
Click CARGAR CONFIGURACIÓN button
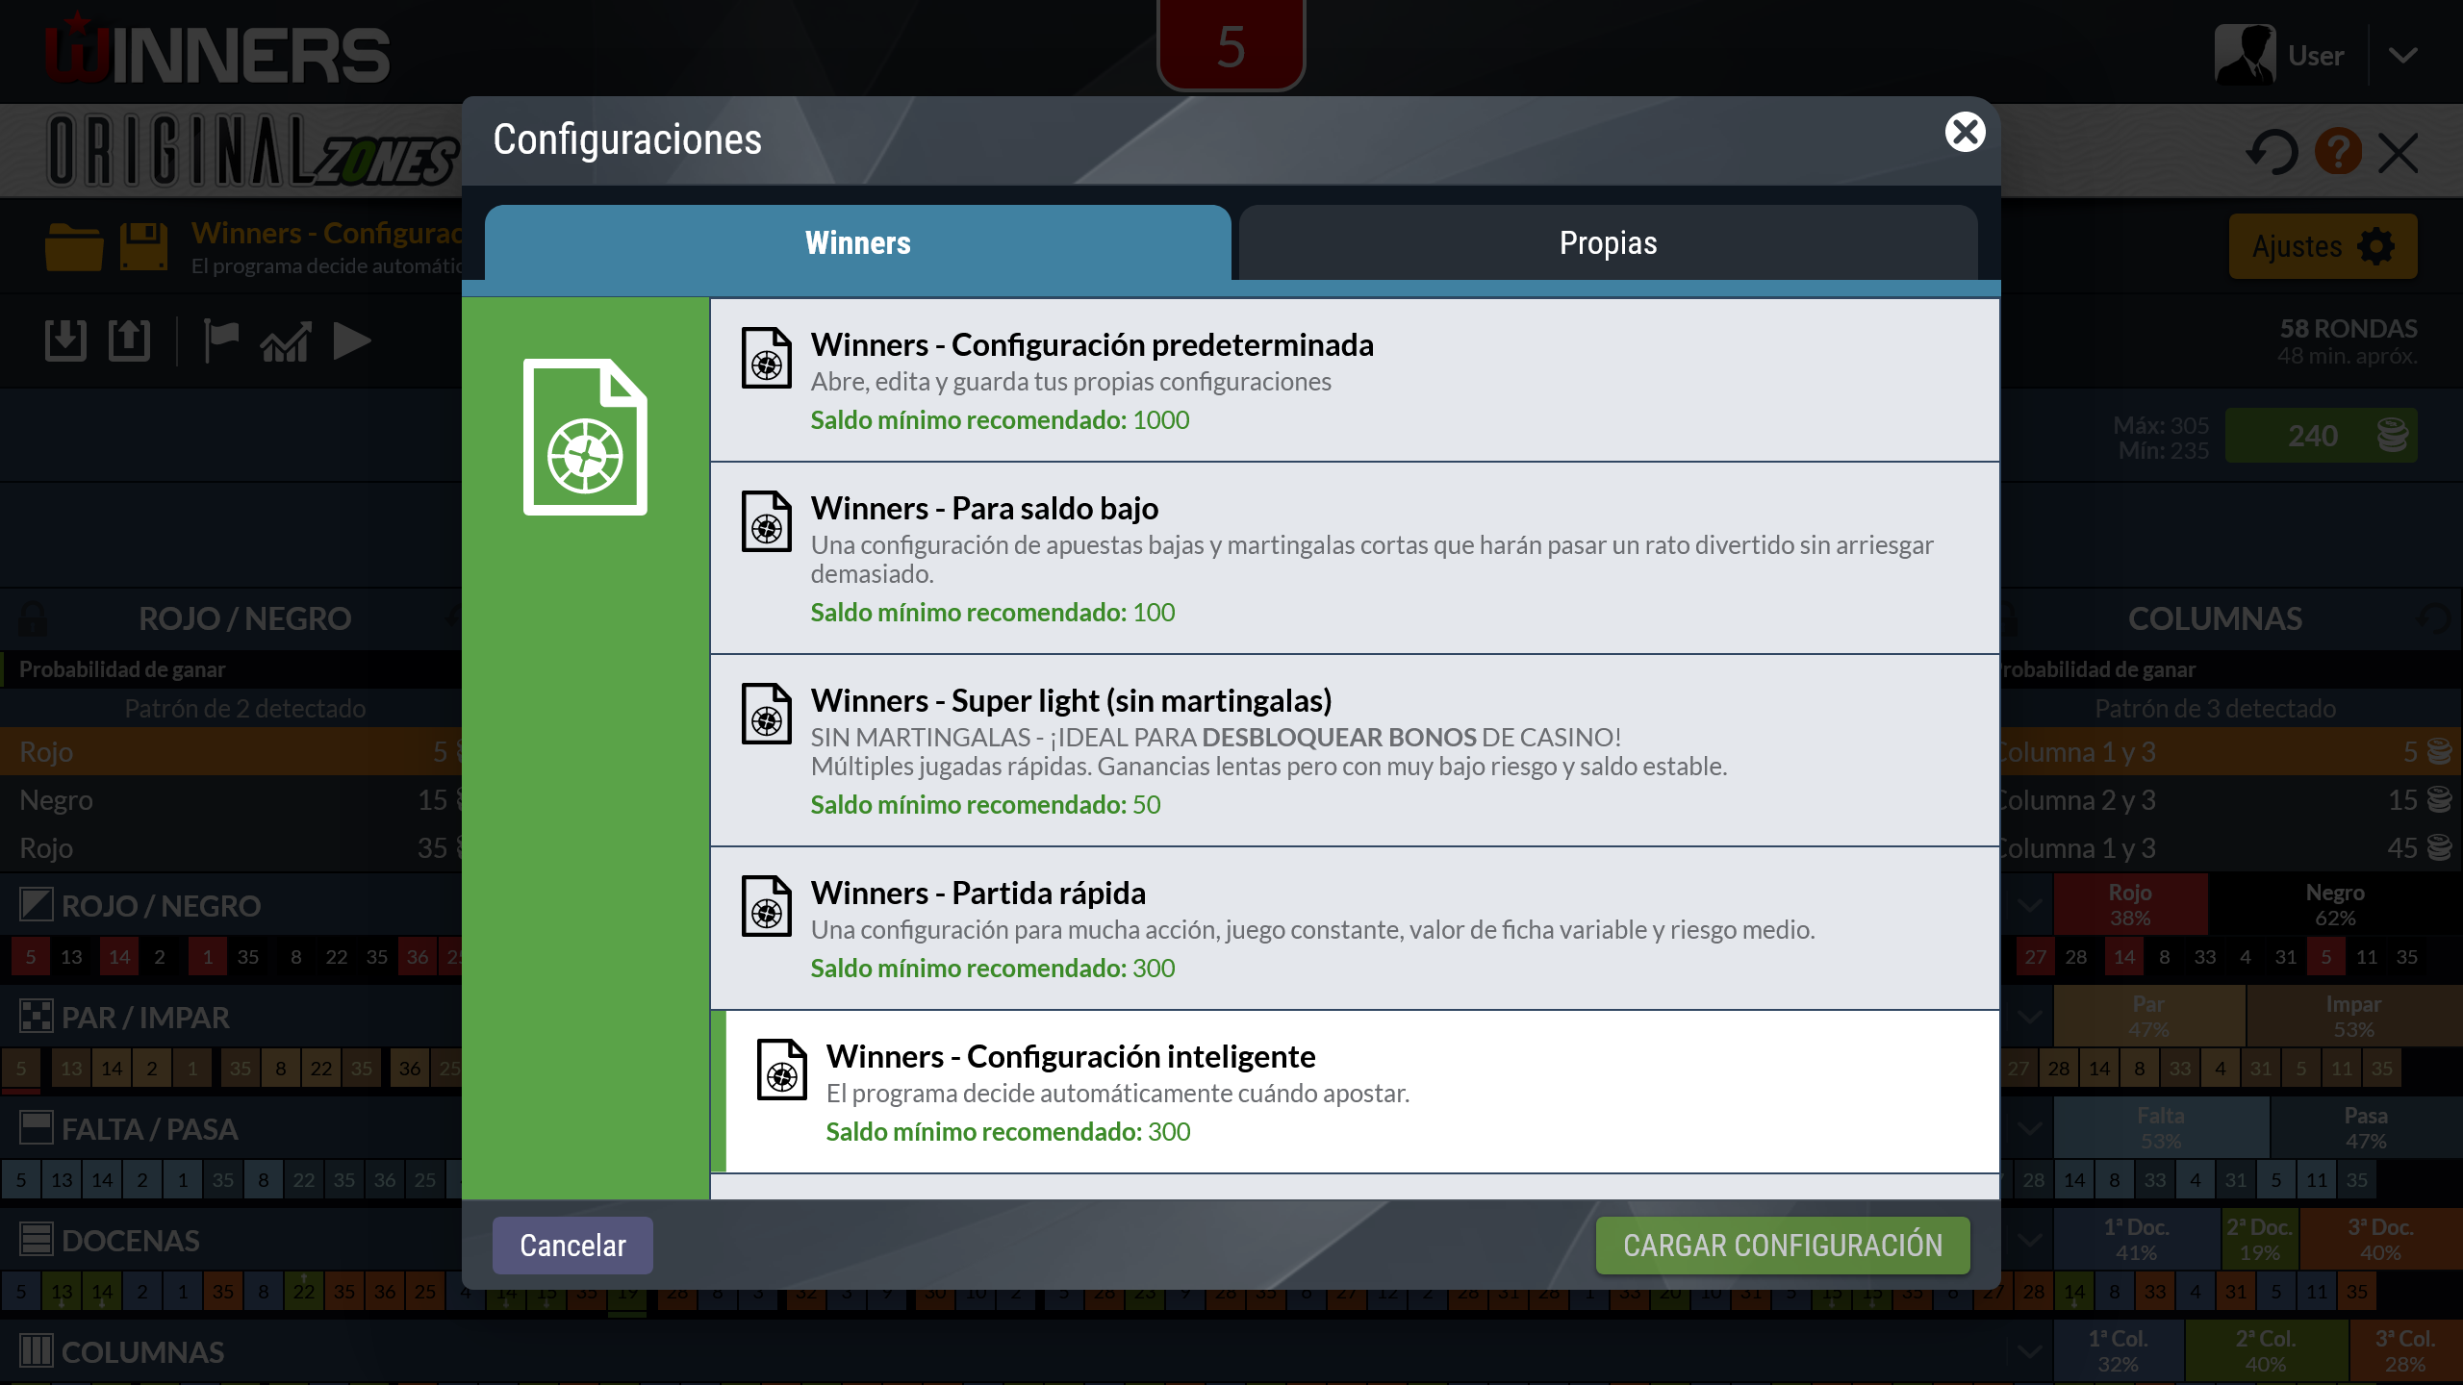(1783, 1246)
